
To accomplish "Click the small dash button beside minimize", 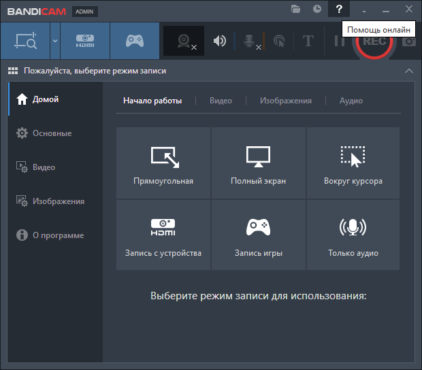I will 364,12.
